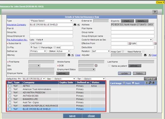The height and width of the screenshot is (119, 165).
Task: Click the Defined as column header
Action: [x=83, y=83]
